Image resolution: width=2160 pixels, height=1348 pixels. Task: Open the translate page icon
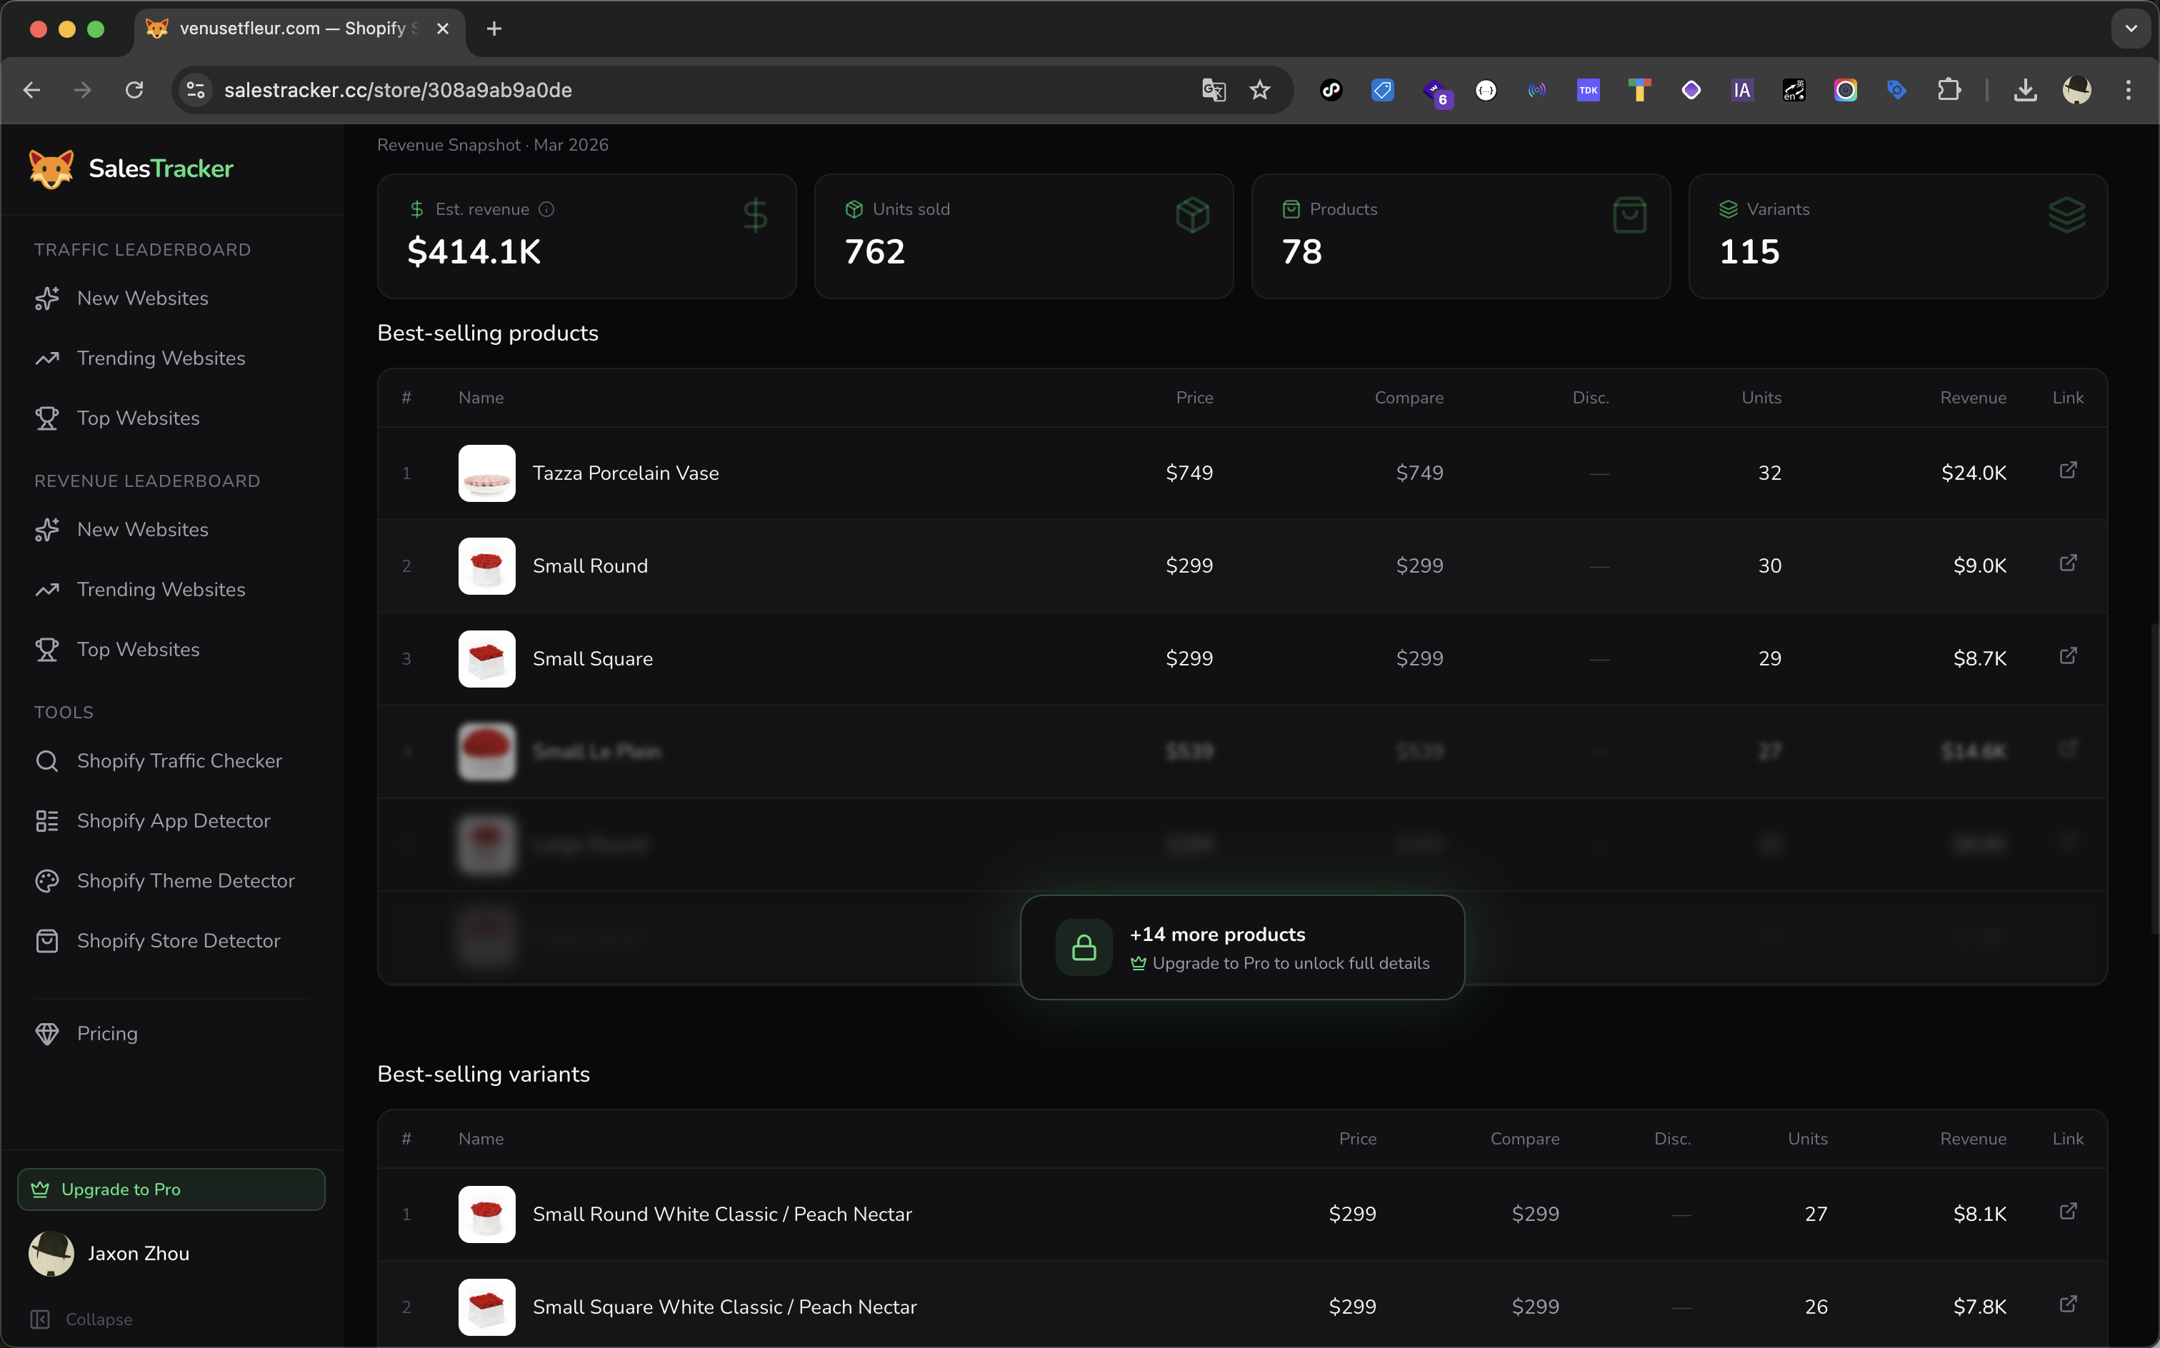[1213, 90]
